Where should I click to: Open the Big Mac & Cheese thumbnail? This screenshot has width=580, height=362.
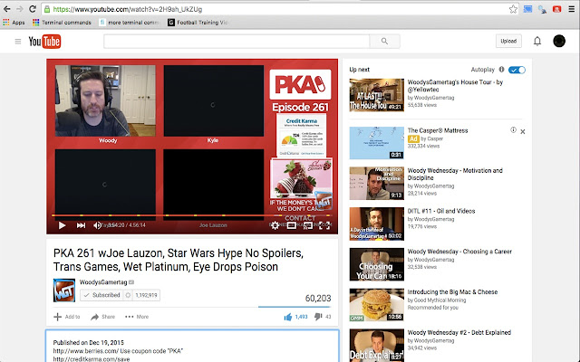377,305
